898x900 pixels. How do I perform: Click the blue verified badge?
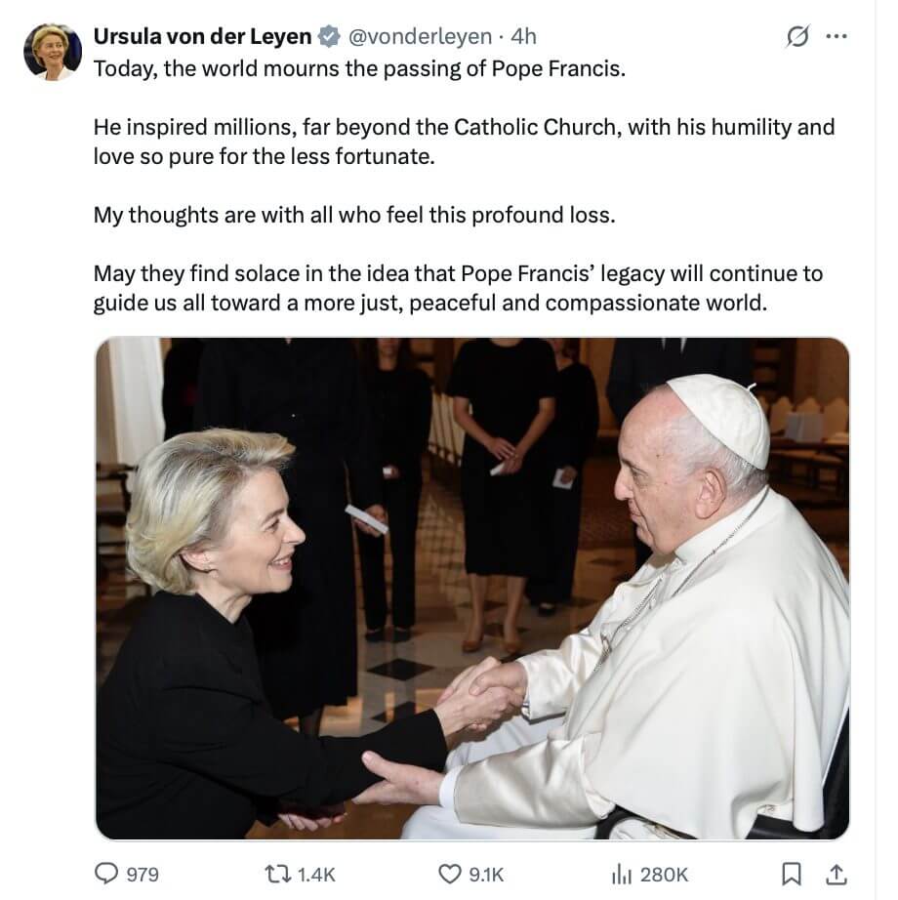329,37
